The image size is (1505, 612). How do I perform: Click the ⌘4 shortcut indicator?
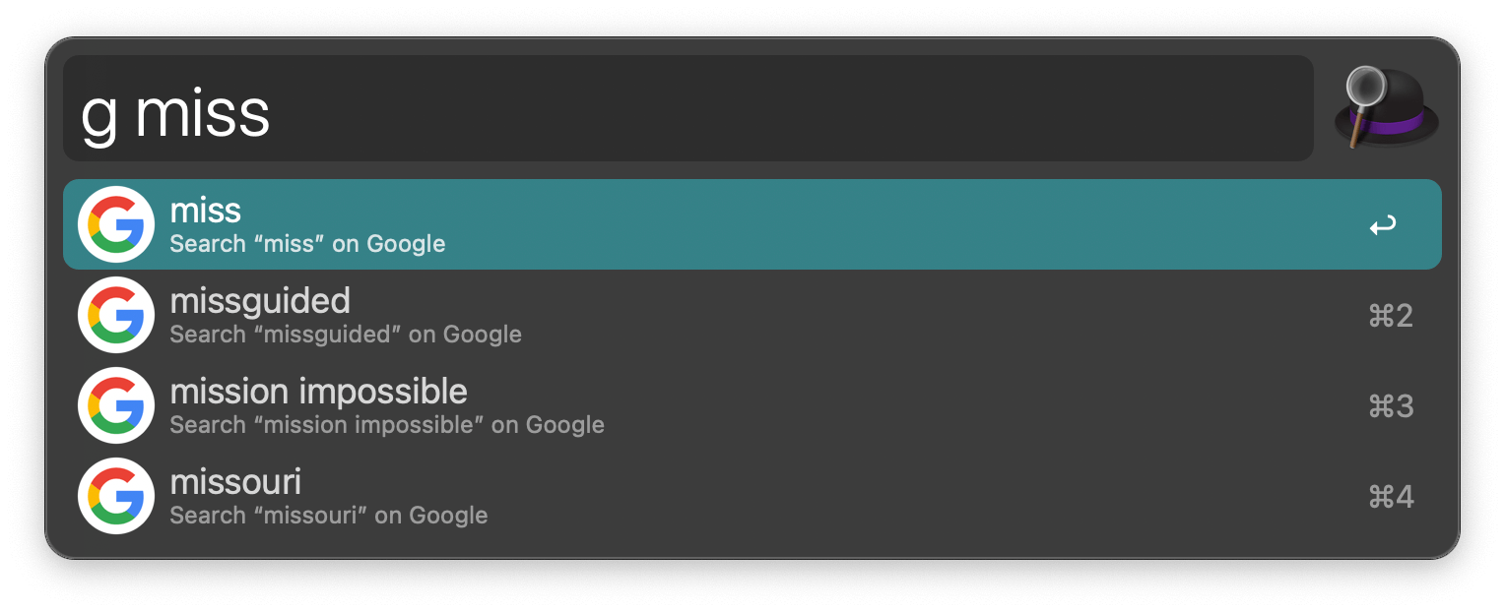click(x=1390, y=496)
